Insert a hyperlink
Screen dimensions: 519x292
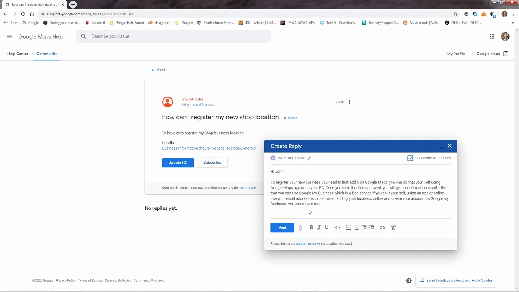click(382, 228)
